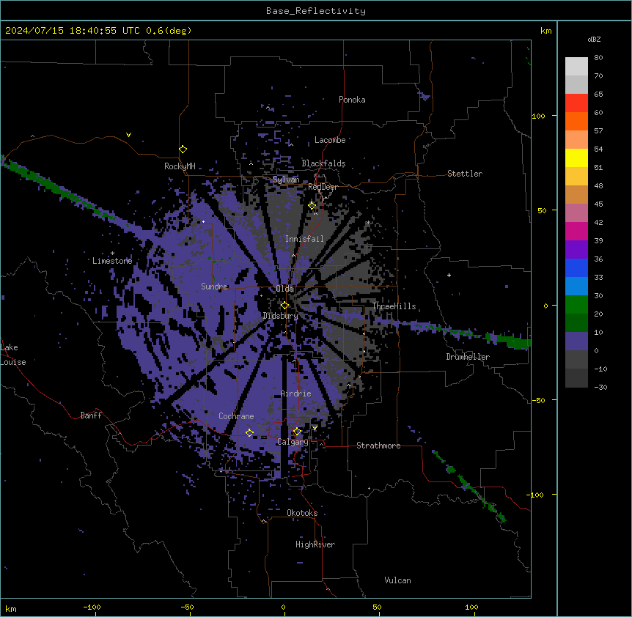
Task: Click the Airdrie city label
Action: point(296,394)
